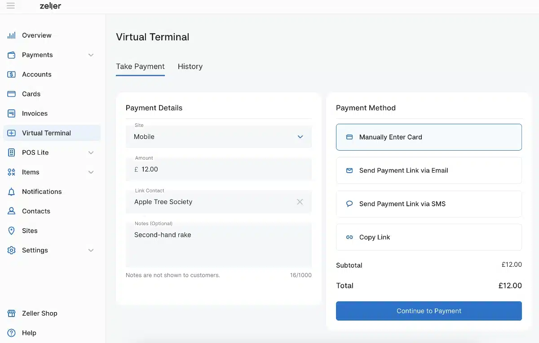This screenshot has height=343, width=539.
Task: Open Sites from the sidebar
Action: (52, 230)
